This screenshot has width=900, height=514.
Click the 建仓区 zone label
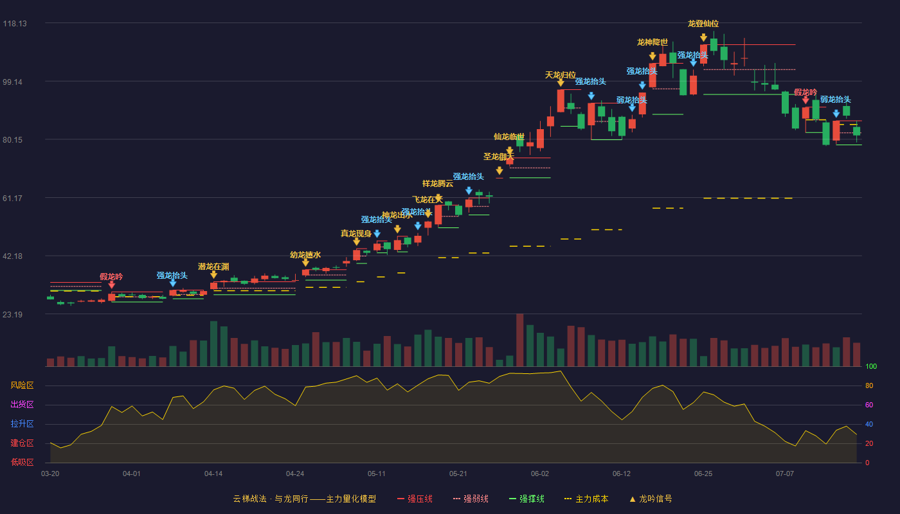pos(22,443)
